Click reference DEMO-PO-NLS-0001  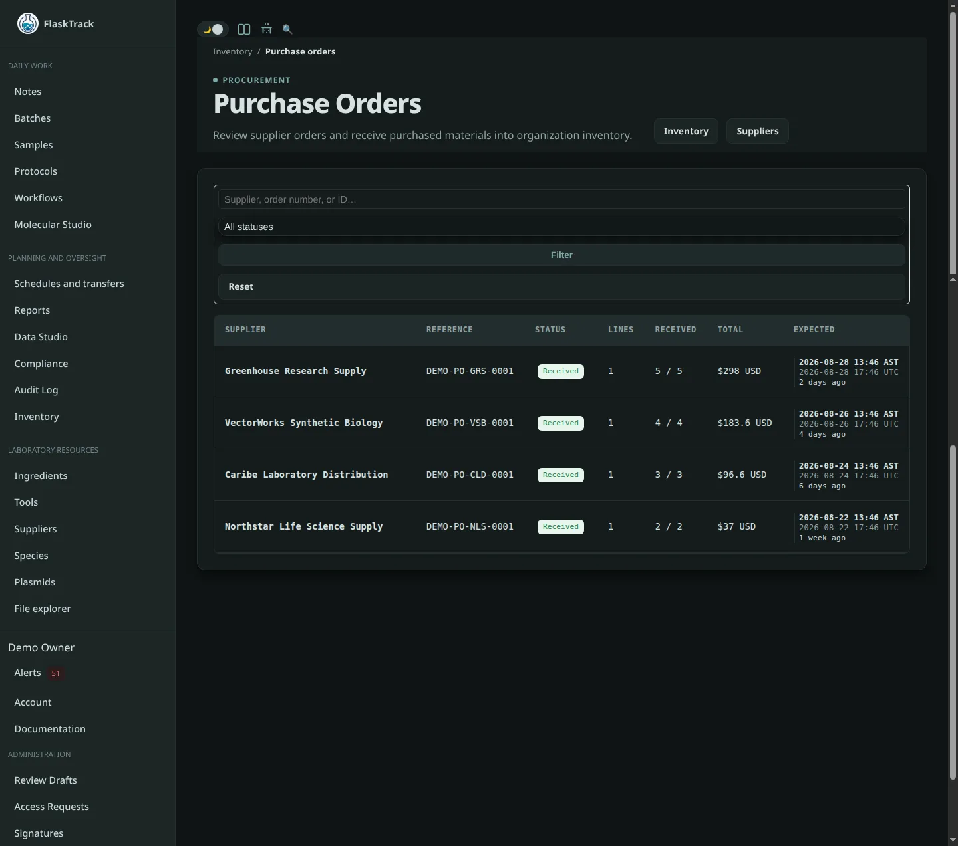(x=470, y=526)
